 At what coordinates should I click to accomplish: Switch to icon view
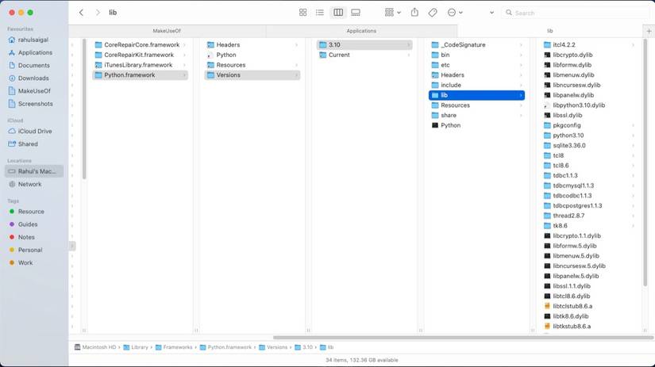pyautogui.click(x=302, y=13)
